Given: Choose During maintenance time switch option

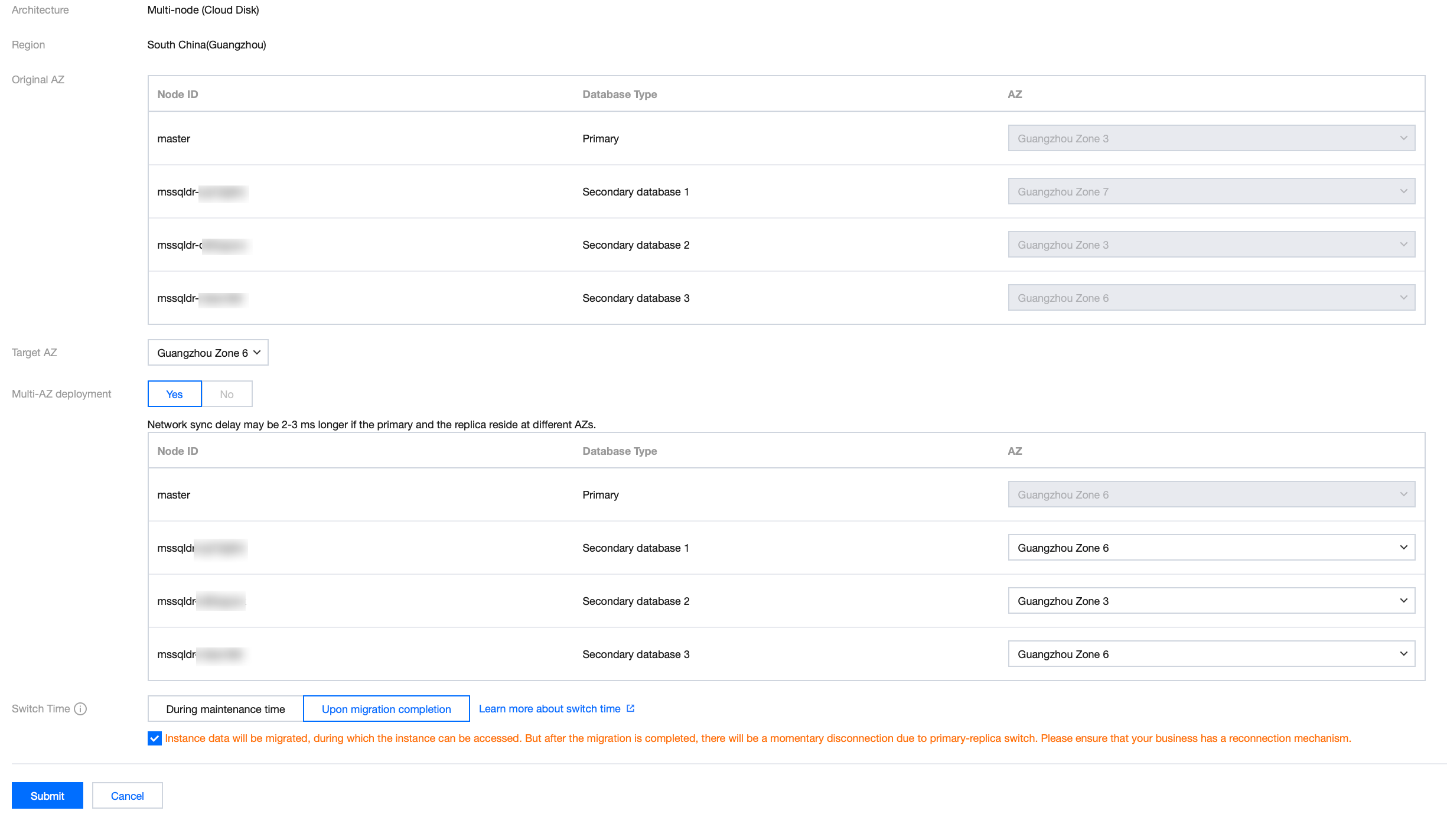Looking at the screenshot, I should click(225, 709).
